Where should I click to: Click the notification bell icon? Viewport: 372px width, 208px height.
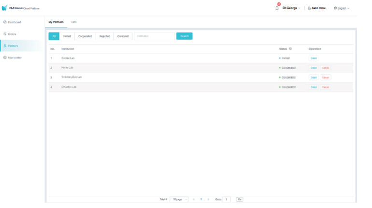click(x=277, y=8)
